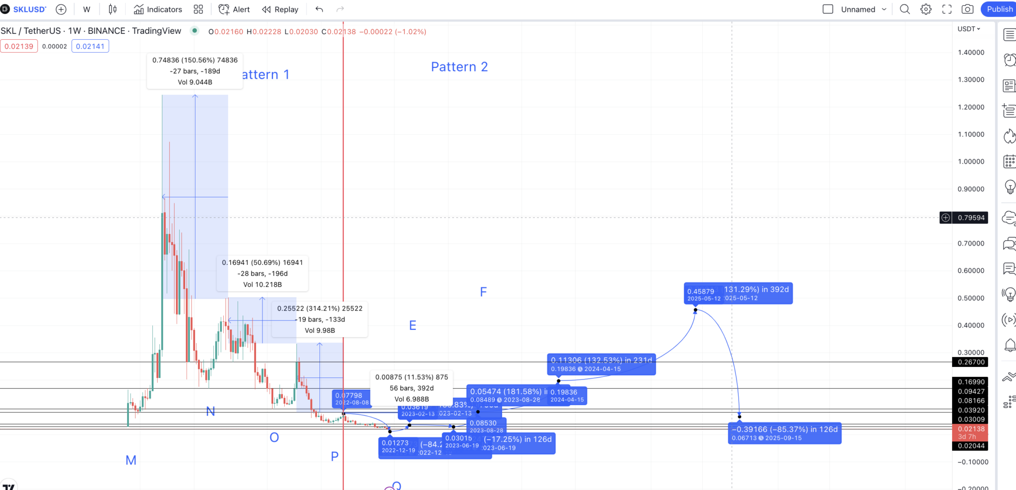Click the sell price 0.02139 button
Image resolution: width=1016 pixels, height=490 pixels.
pos(19,46)
